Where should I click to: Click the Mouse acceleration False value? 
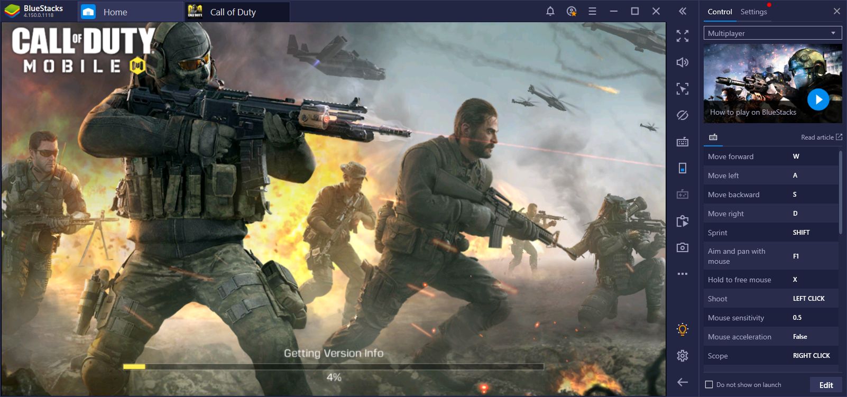pos(800,337)
